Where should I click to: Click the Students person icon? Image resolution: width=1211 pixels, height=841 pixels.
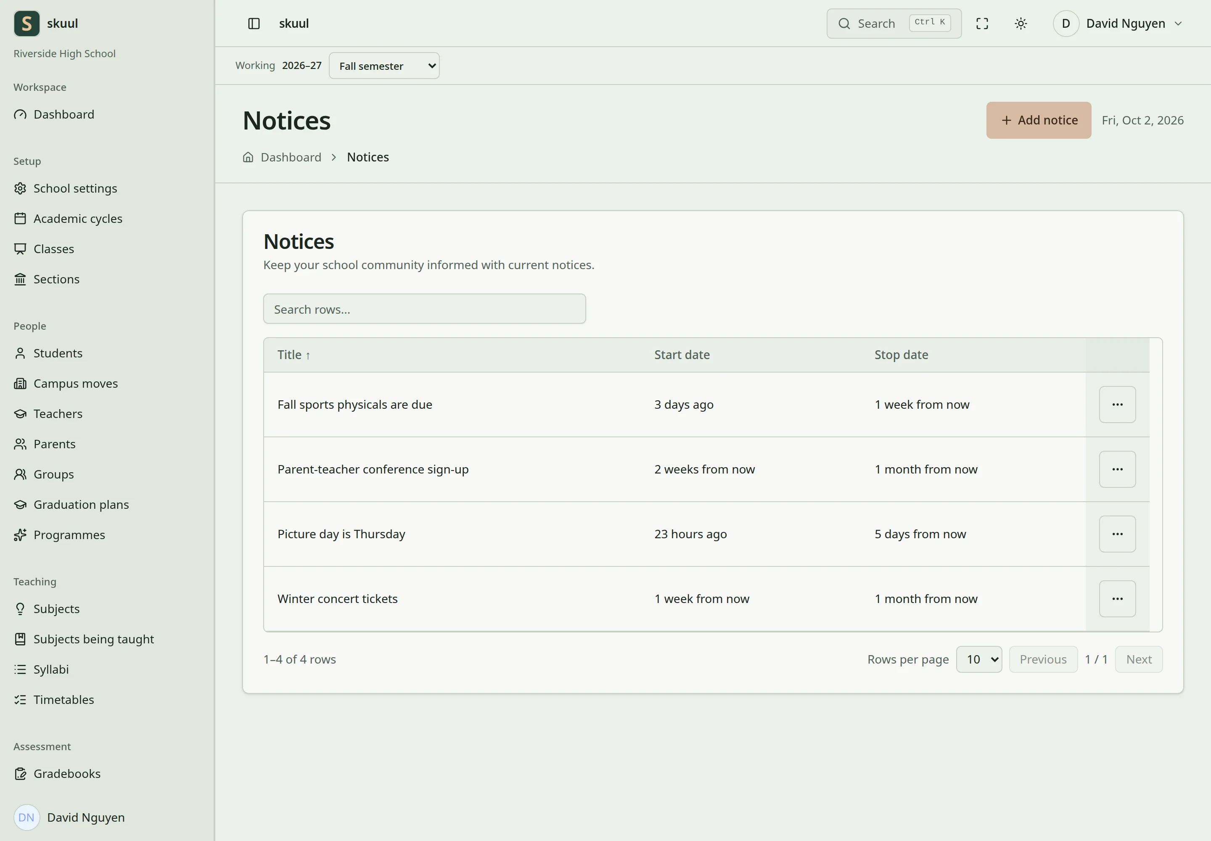click(20, 353)
